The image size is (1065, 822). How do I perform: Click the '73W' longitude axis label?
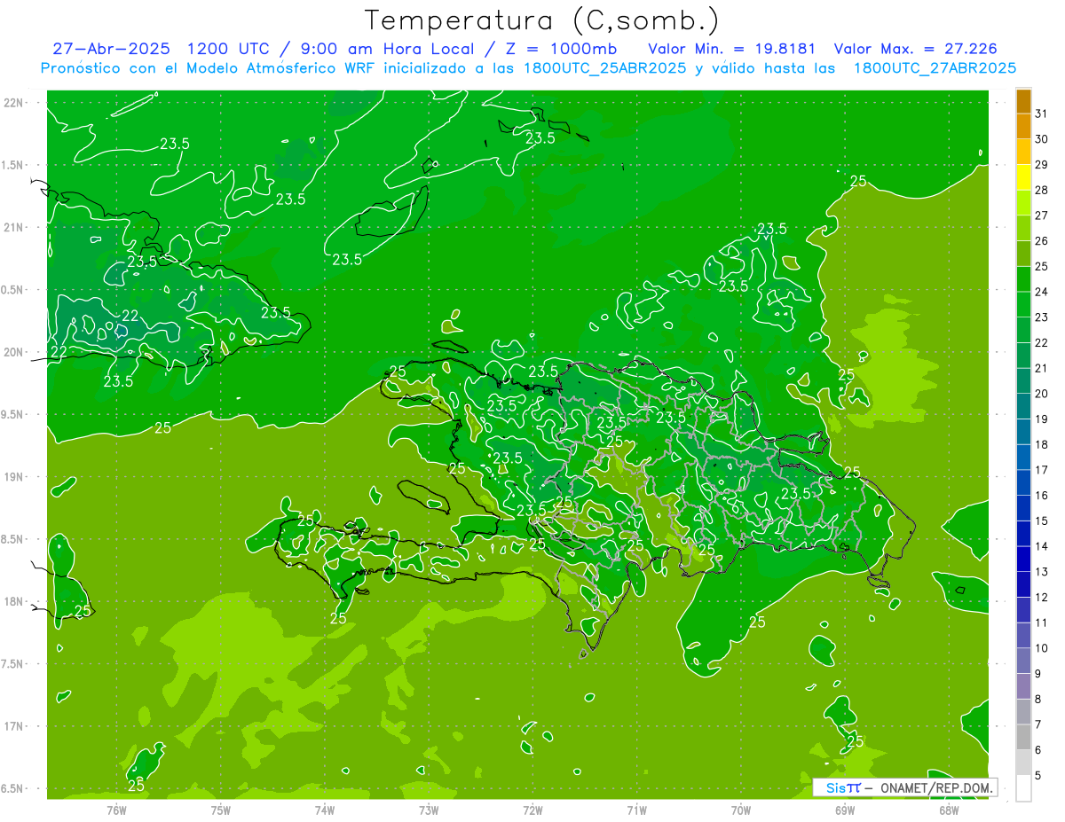429,810
